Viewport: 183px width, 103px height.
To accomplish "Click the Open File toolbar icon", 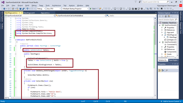I will point(17,9).
